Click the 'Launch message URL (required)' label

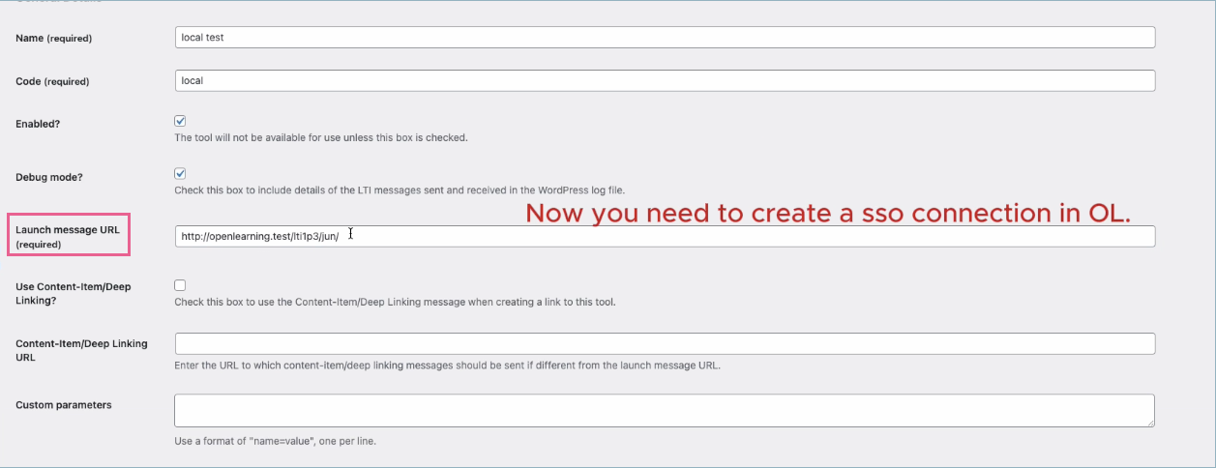68,237
